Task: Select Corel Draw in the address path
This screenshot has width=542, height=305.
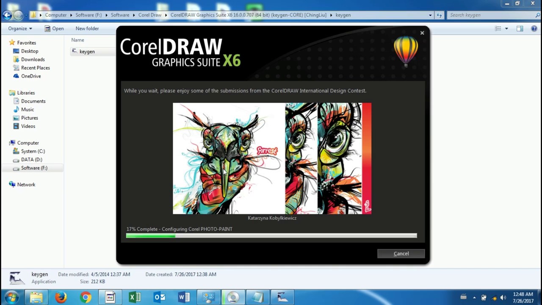Action: pos(150,15)
